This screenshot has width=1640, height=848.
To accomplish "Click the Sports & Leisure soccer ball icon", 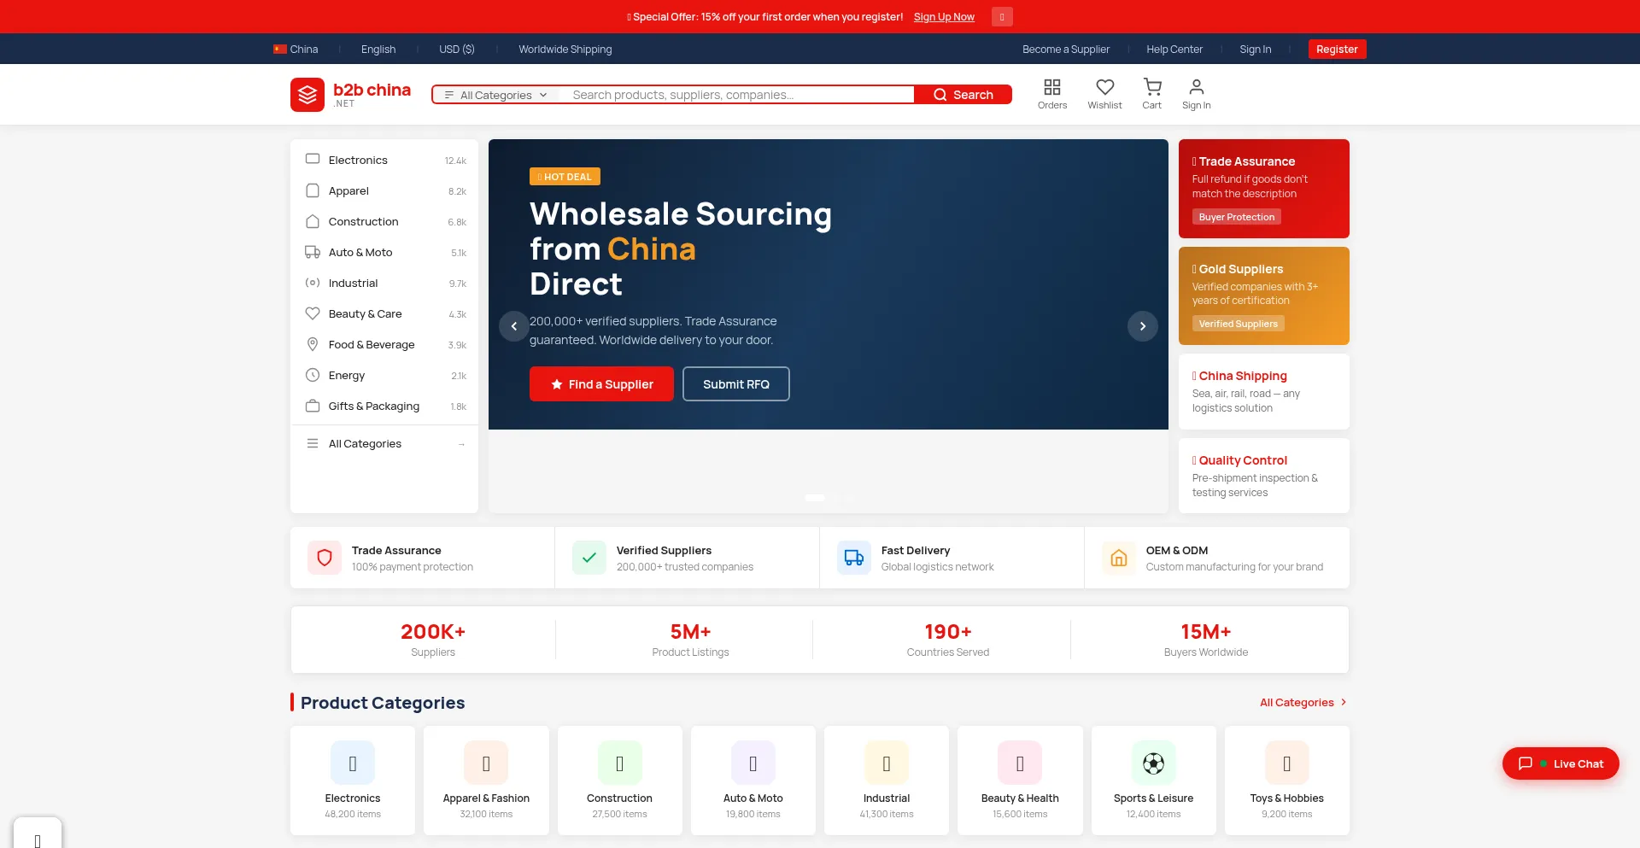I will tap(1153, 763).
